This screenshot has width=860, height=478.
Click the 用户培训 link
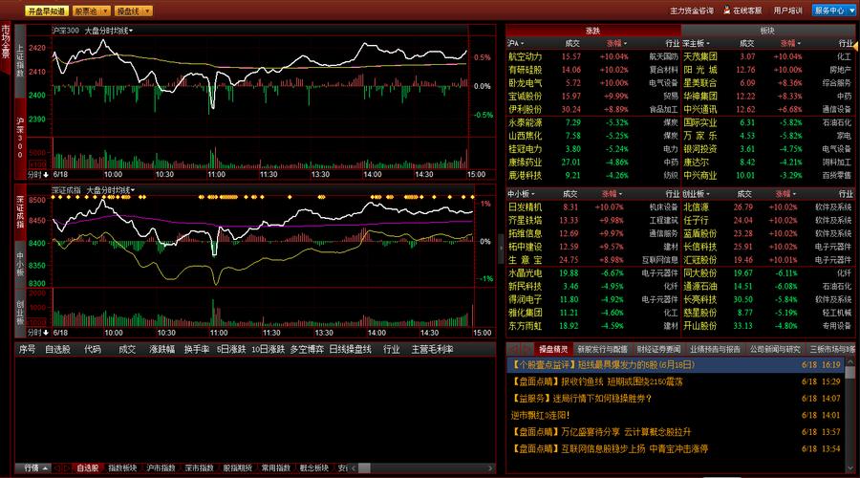pos(787,11)
